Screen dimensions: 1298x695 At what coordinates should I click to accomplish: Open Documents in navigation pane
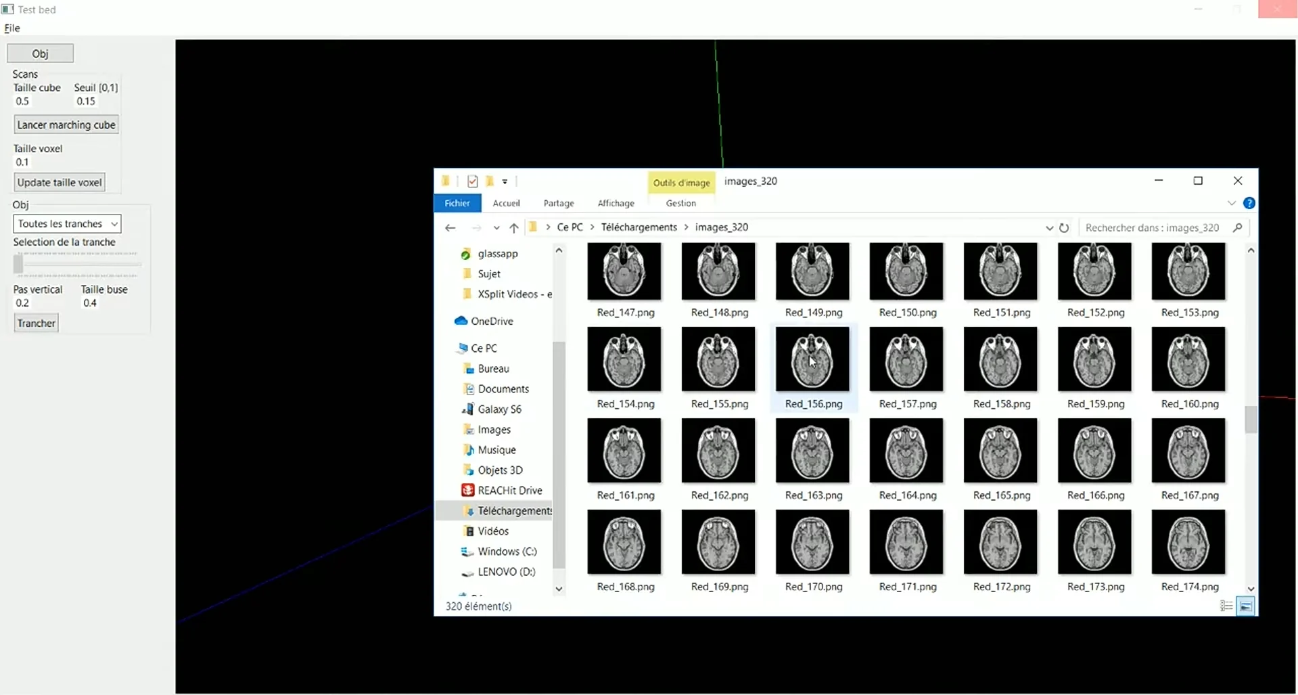[x=503, y=389]
